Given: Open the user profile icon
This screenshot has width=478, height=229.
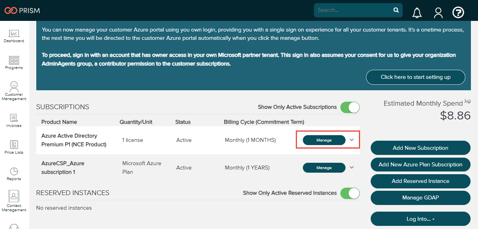Looking at the screenshot, I should [x=438, y=13].
